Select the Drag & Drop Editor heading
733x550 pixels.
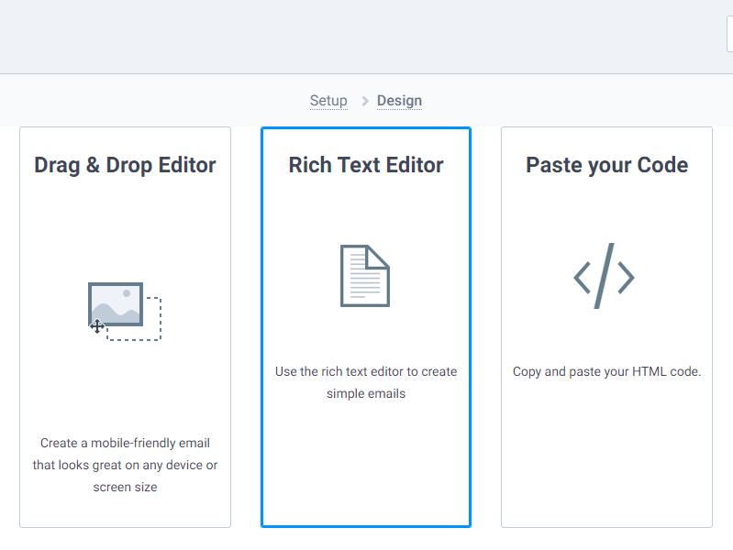[125, 165]
